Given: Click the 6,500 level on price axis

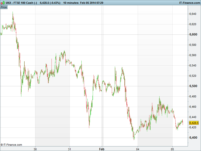Looking at the screenshot, I should coord(193,86).
